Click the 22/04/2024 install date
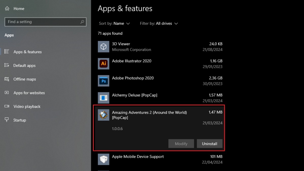This screenshot has height=171, width=304. coord(213,162)
